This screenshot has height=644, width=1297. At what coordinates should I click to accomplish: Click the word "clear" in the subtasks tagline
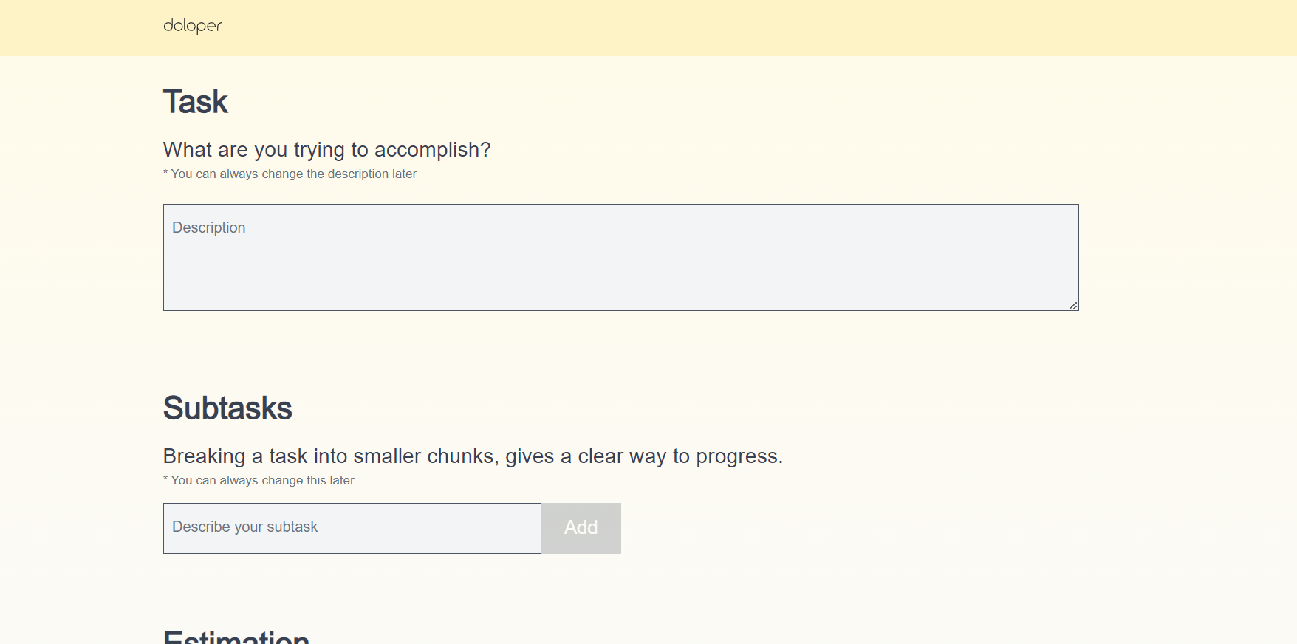click(600, 456)
